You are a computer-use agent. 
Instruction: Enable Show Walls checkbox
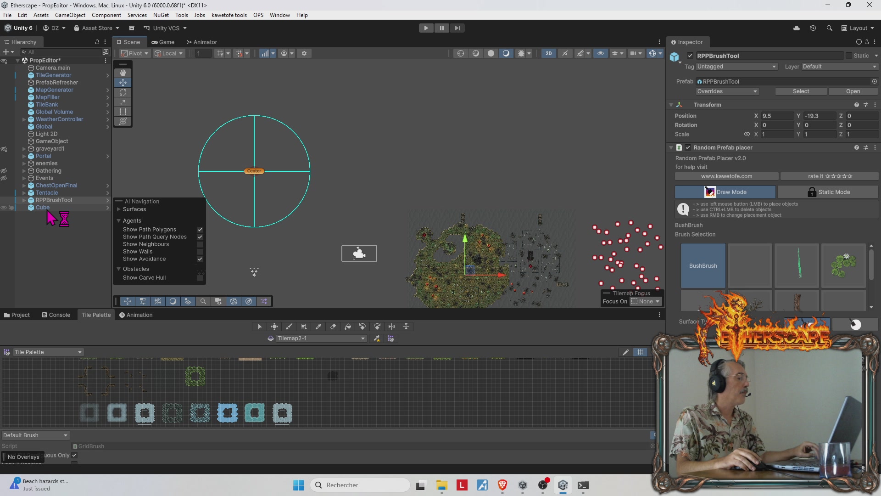click(200, 252)
